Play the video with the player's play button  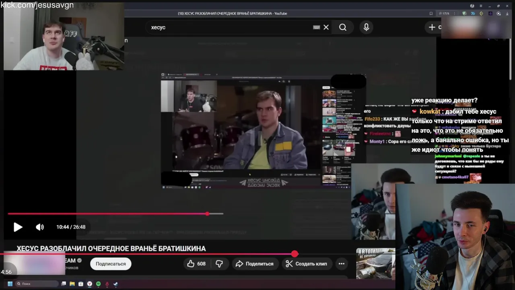pyautogui.click(x=18, y=227)
